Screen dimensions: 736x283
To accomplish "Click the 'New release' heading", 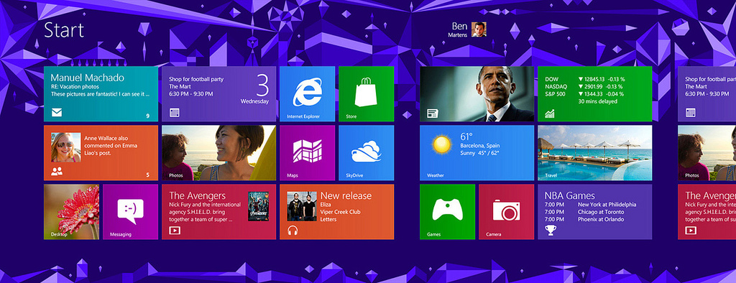I will (346, 195).
